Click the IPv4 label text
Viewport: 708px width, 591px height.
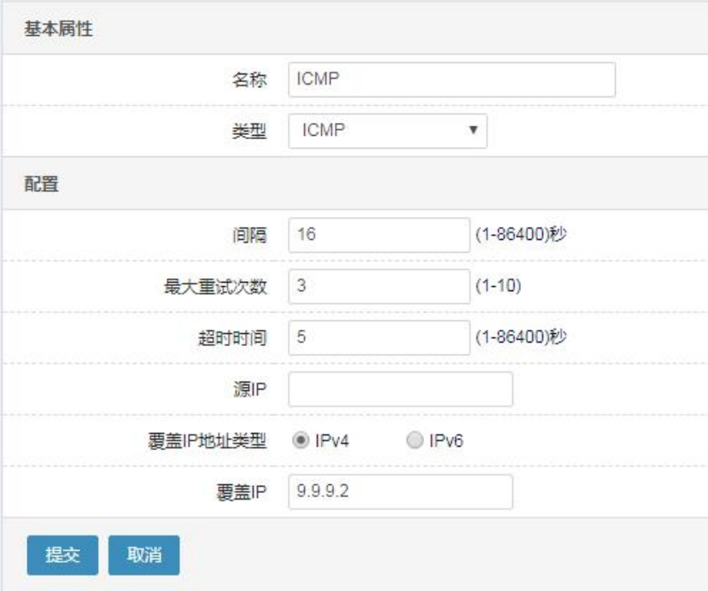point(332,441)
